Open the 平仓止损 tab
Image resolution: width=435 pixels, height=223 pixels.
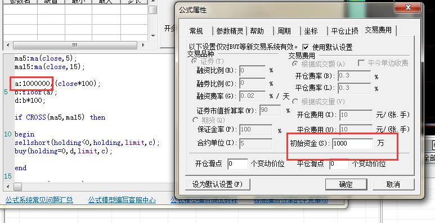tap(345, 31)
